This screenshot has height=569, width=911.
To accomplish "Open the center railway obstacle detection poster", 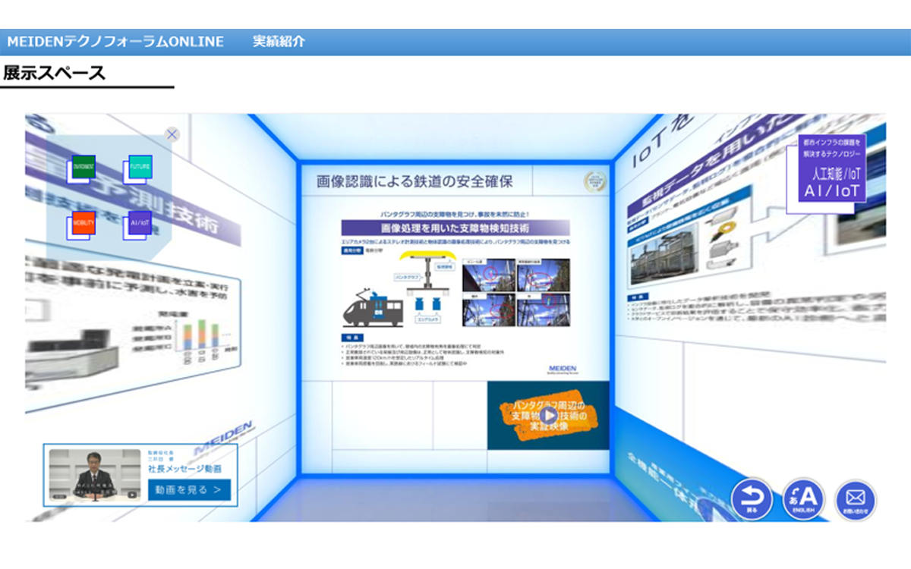I will coord(455,288).
